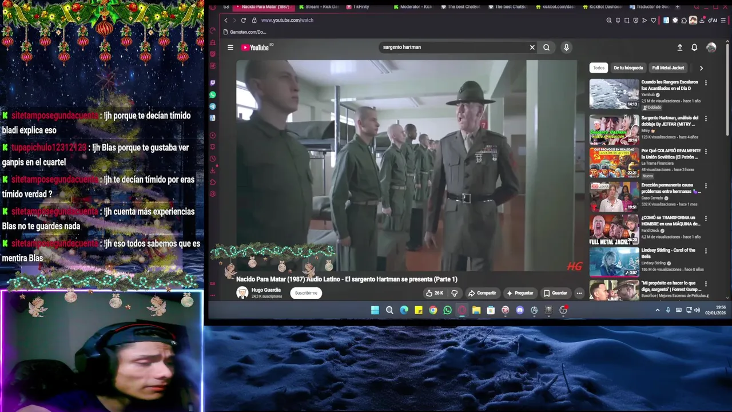Image resolution: width=732 pixels, height=412 pixels.
Task: Open Hugo Guardia channel link
Action: pos(266,290)
